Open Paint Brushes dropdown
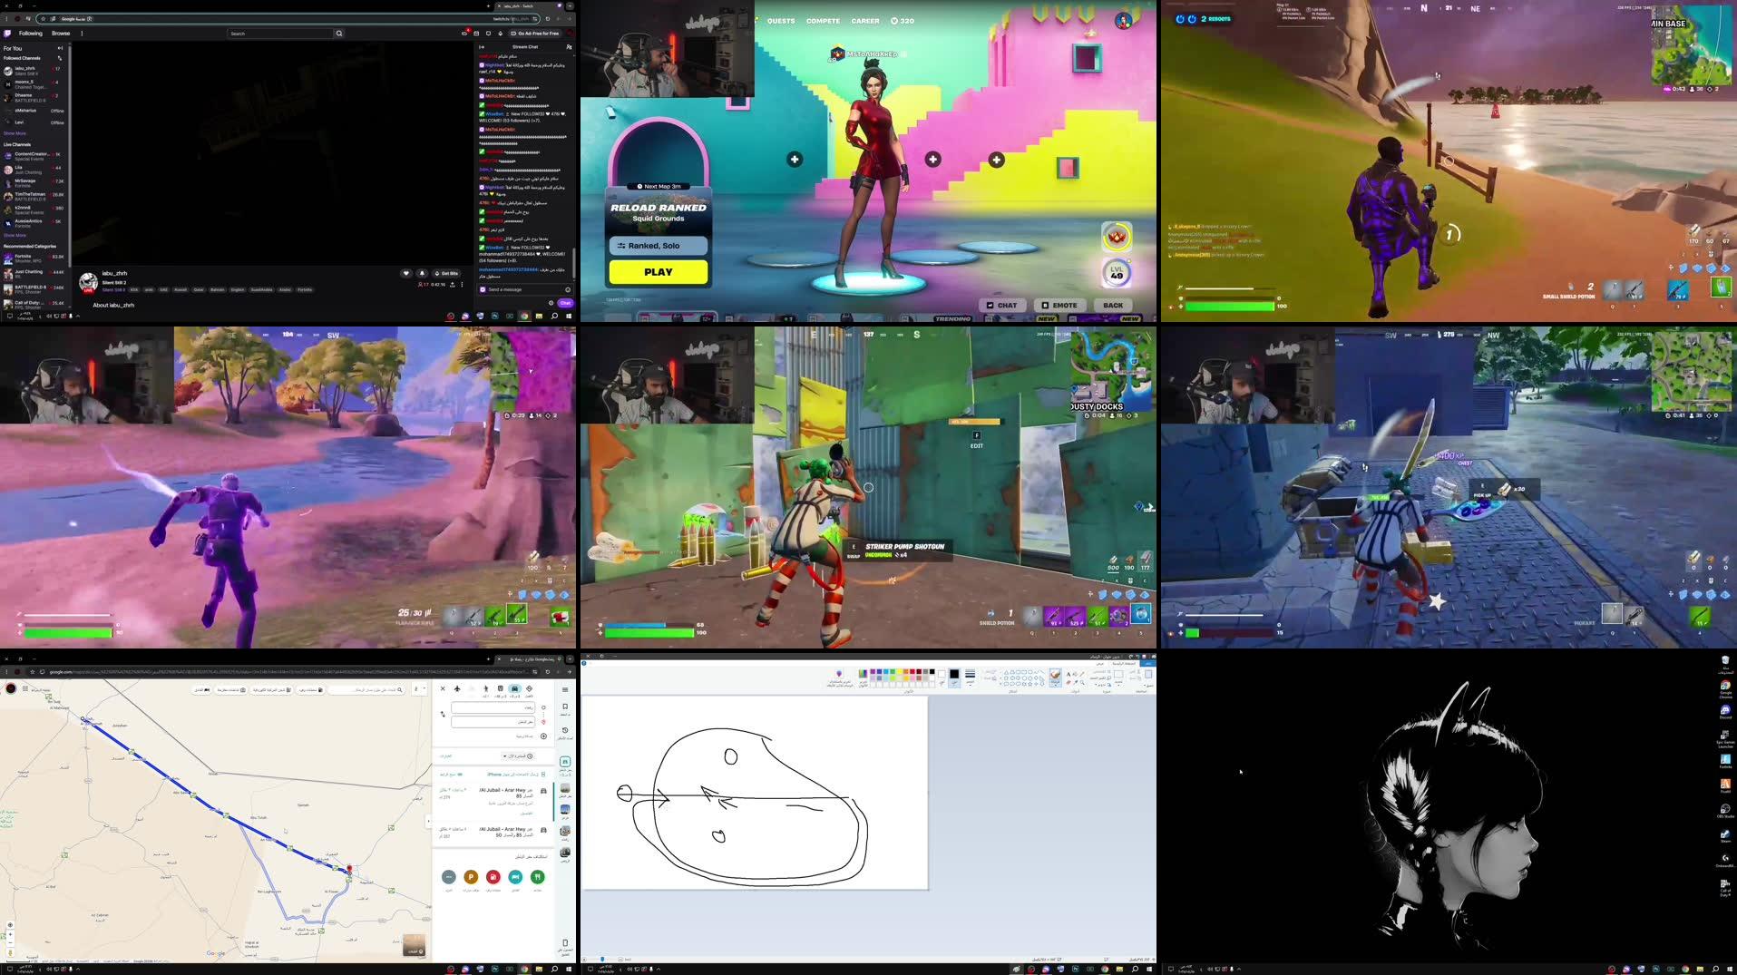1737x975 pixels. pyautogui.click(x=1055, y=678)
